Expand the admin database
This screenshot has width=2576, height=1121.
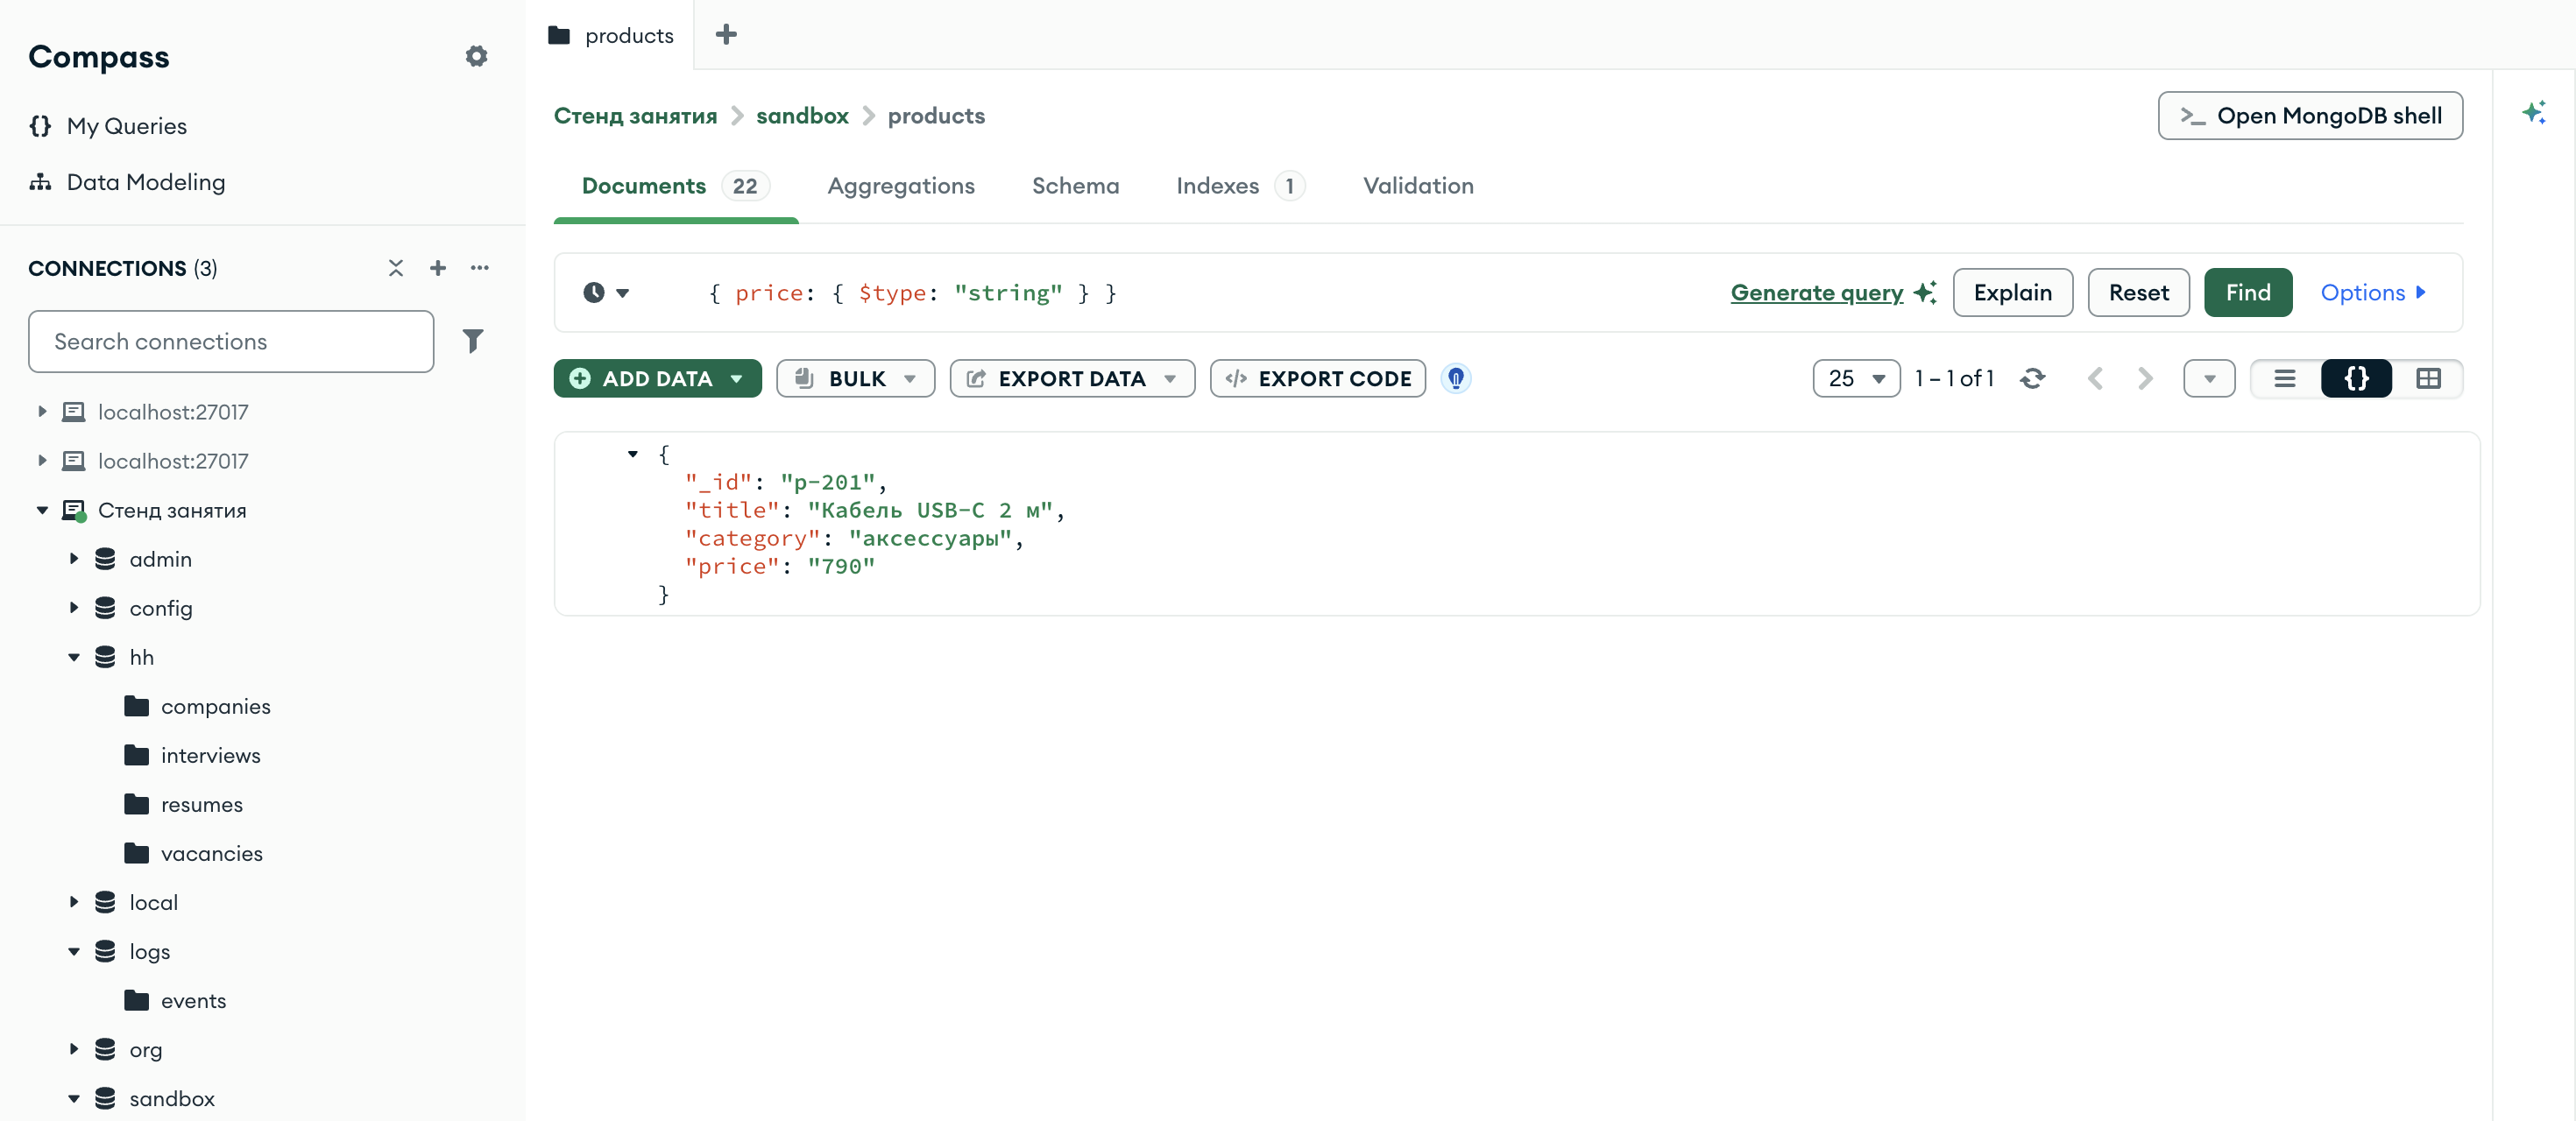click(x=74, y=559)
